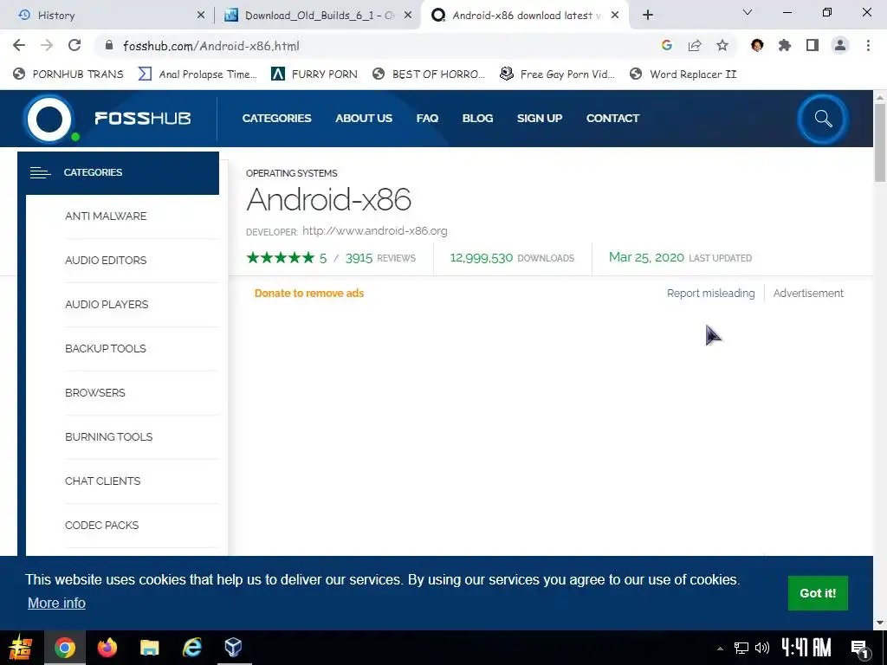The width and height of the screenshot is (887, 665).
Task: Close the Download_Old_Builds tab
Action: tap(408, 16)
